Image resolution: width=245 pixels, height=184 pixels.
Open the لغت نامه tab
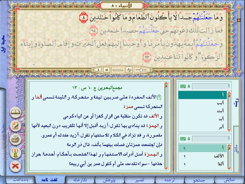pos(50,180)
